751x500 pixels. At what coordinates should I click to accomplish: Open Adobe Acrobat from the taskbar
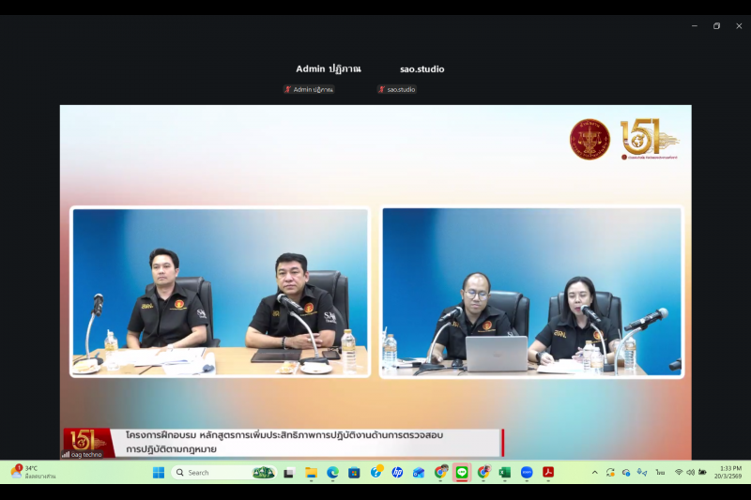point(548,473)
